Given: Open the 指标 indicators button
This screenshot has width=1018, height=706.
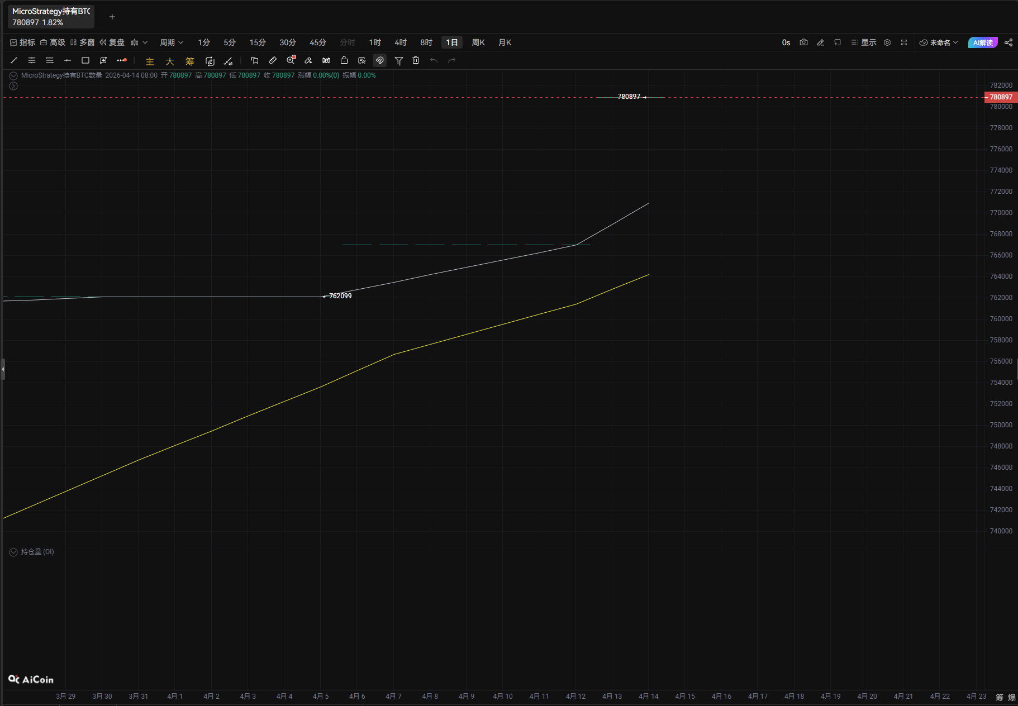Looking at the screenshot, I should pyautogui.click(x=23, y=42).
